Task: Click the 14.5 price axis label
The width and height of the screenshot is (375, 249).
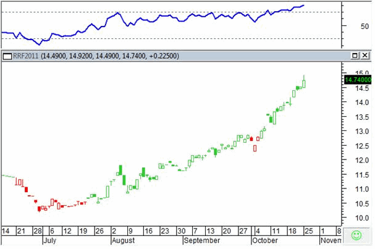Action: click(362, 88)
